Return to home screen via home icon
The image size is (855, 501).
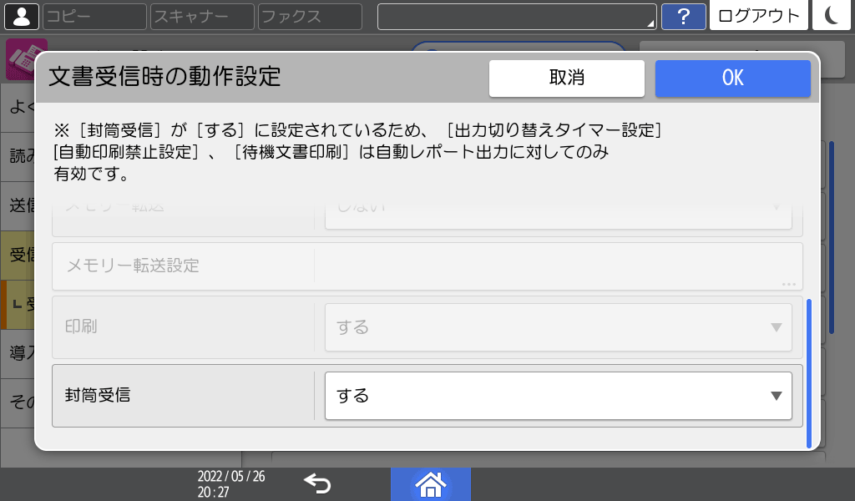(430, 484)
